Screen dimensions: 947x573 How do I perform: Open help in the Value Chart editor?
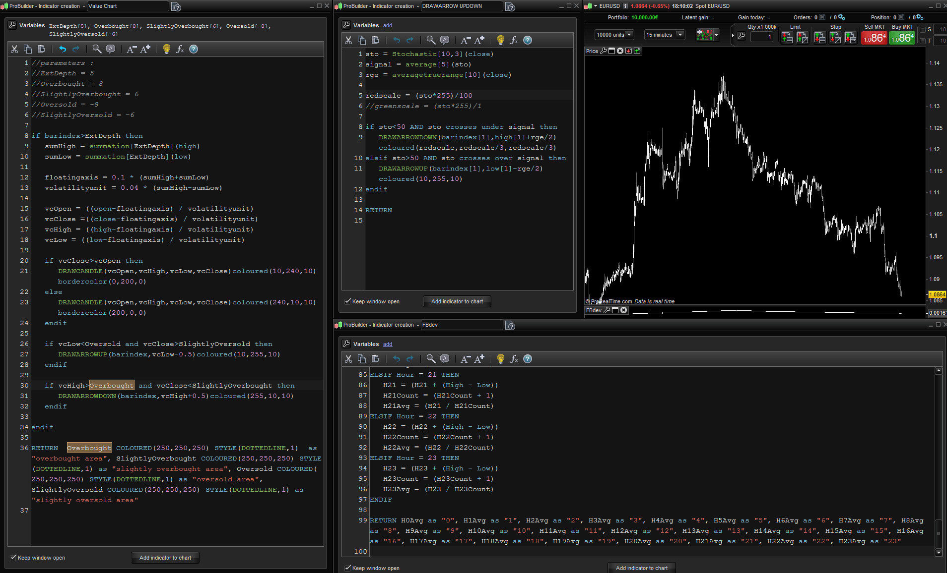[194, 49]
